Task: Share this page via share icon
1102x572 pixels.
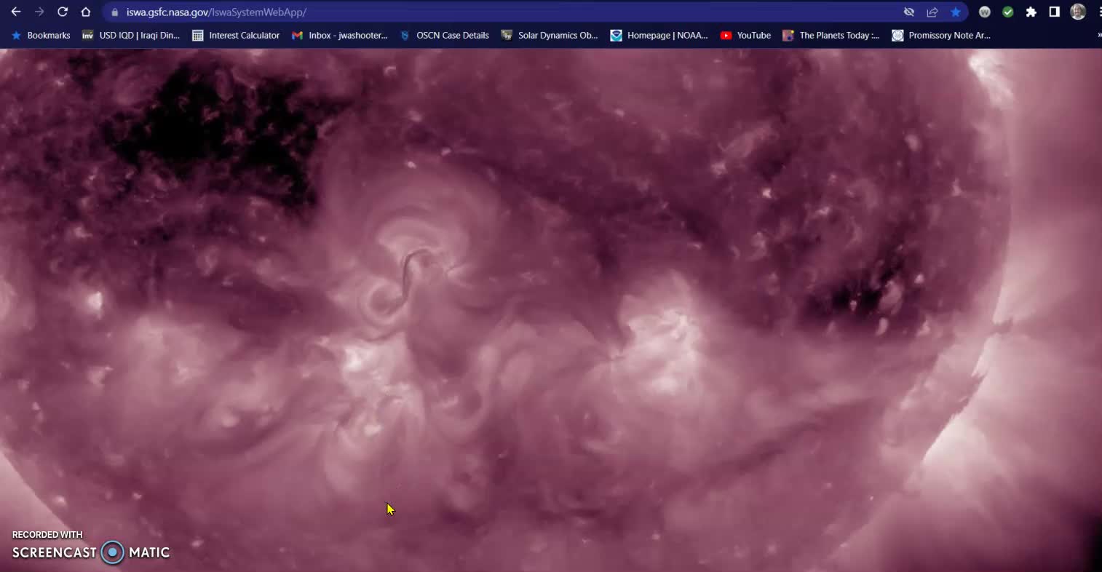Action: pyautogui.click(x=932, y=12)
